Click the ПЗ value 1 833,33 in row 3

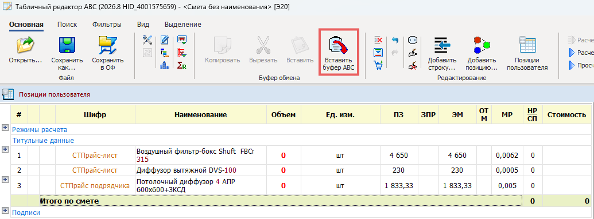[398, 185]
